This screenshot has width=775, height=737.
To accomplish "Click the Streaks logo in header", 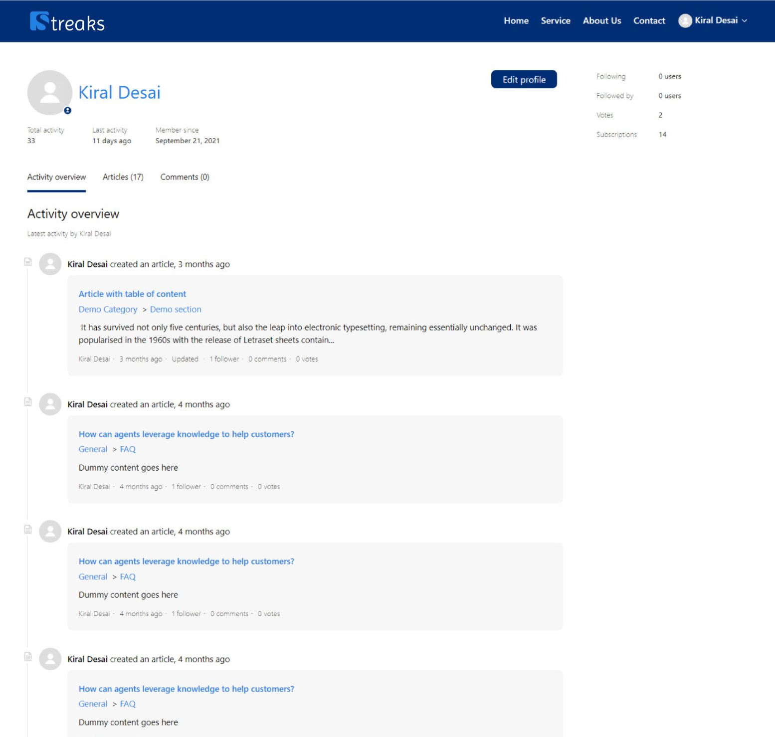I will pos(67,22).
